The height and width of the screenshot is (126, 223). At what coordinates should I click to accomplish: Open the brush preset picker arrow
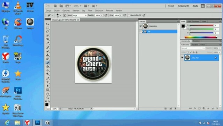click(61, 15)
